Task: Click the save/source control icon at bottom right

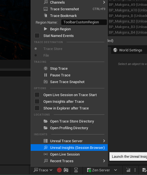Action: click(x=144, y=170)
